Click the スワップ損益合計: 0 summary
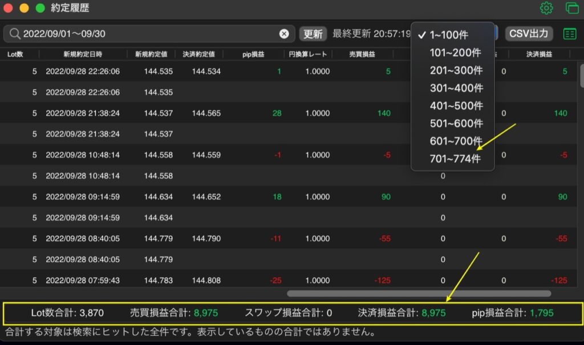Viewport: 584px width, 345px height. [x=288, y=313]
